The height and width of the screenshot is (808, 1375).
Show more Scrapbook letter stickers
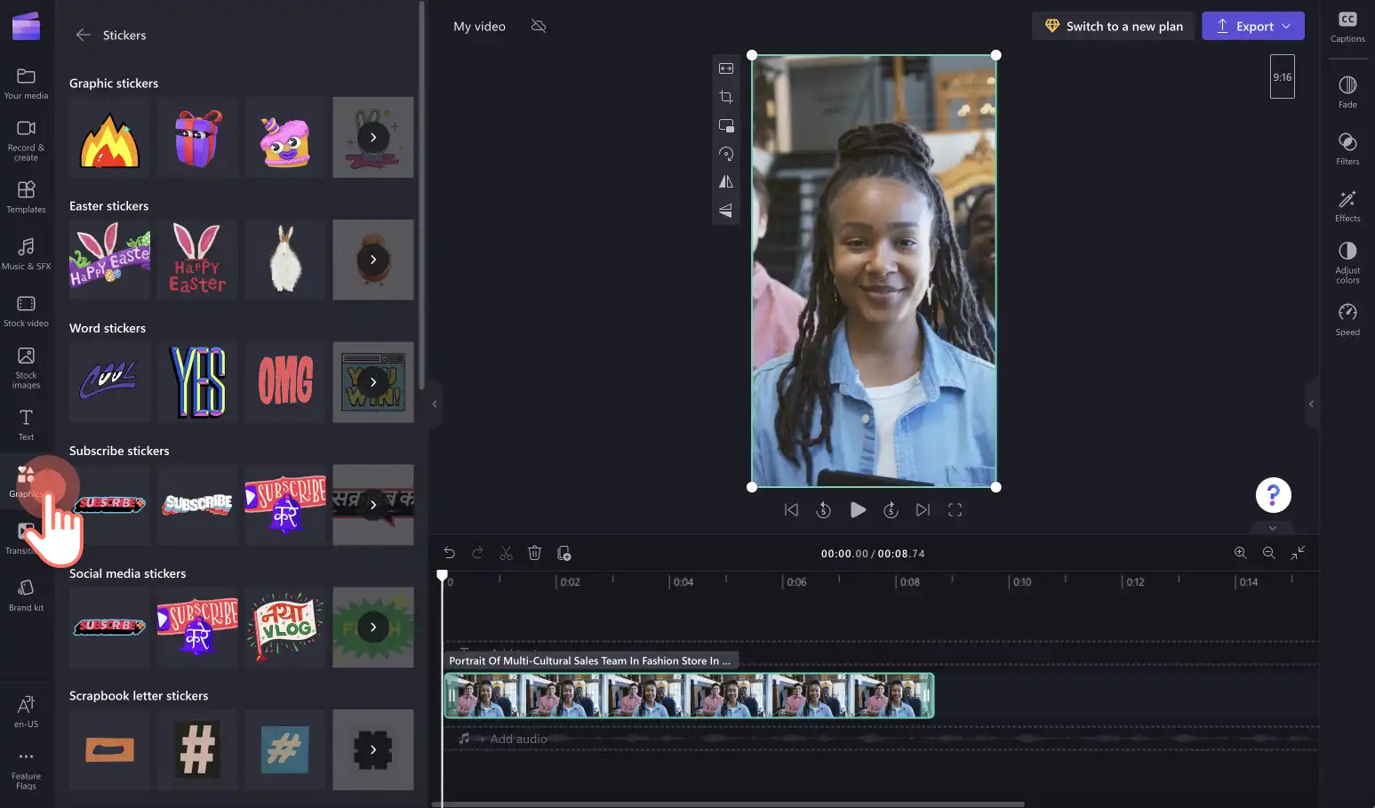[x=373, y=749]
